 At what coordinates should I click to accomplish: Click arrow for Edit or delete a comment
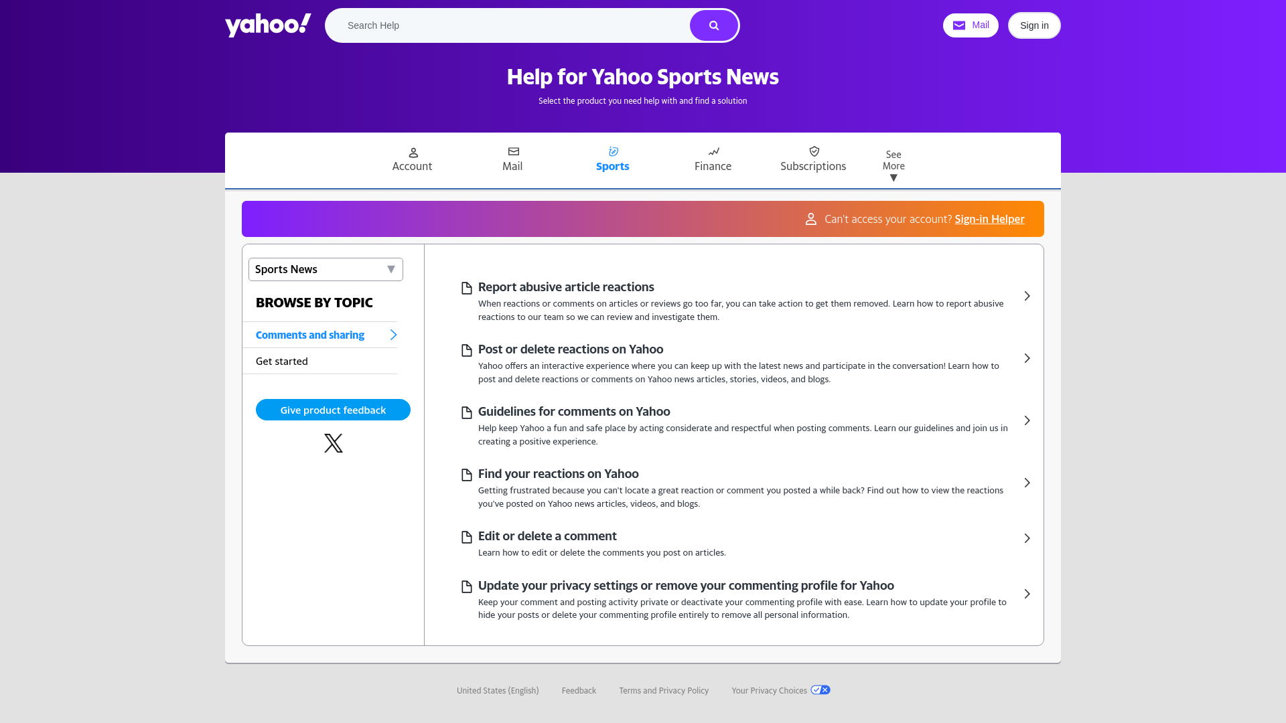point(1027,538)
